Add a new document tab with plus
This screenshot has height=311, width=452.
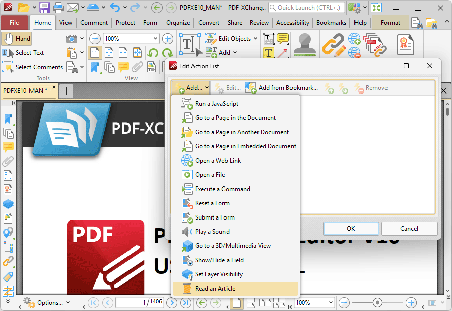66,91
